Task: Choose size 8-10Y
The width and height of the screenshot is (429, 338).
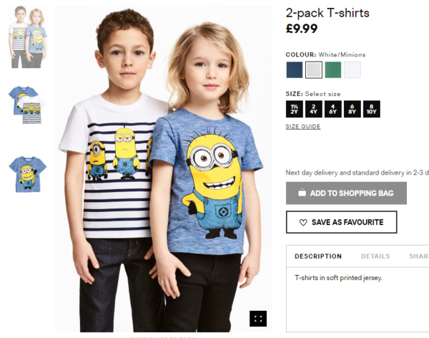Action: point(372,109)
